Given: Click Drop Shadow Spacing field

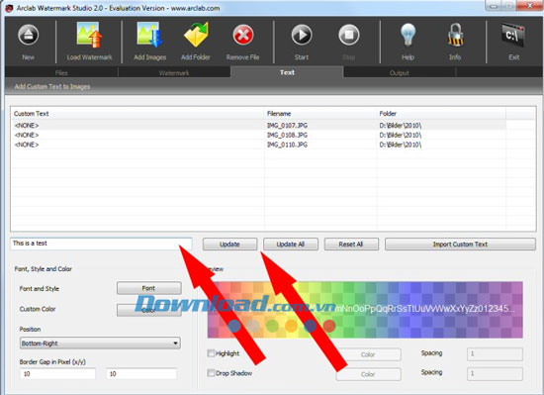Looking at the screenshot, I should 495,374.
